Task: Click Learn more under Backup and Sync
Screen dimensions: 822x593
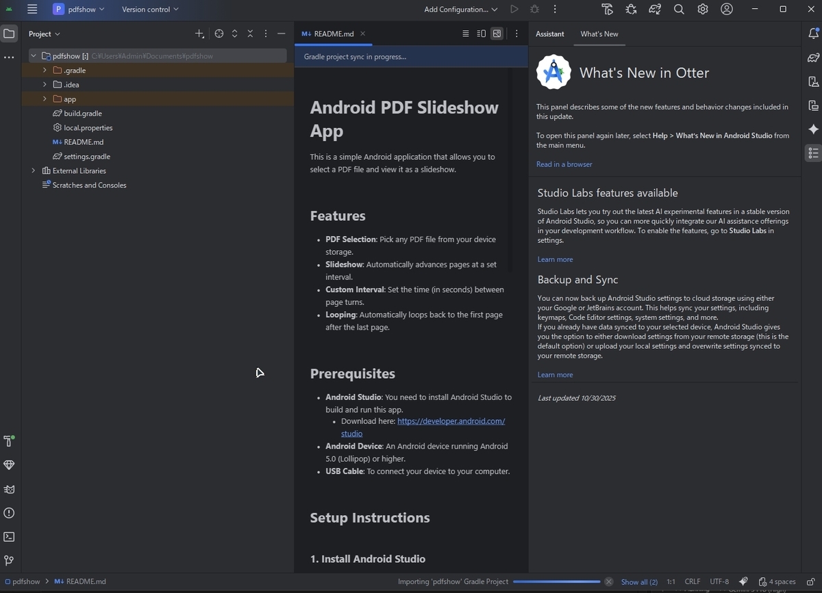Action: [x=556, y=375]
